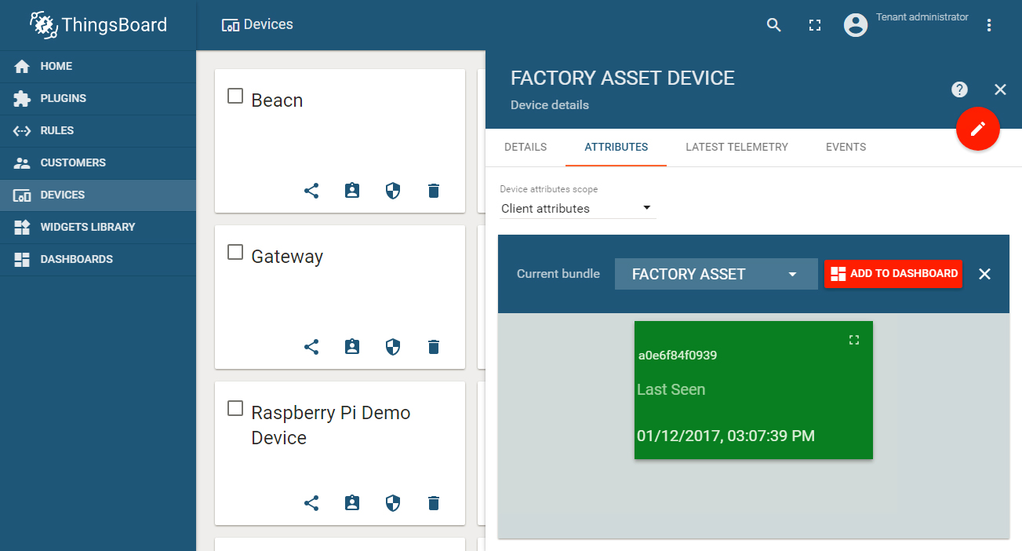The image size is (1022, 551).
Task: Switch to the Events tab
Action: 846,148
